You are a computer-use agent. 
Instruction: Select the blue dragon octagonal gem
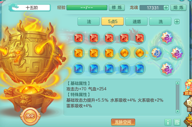point(156,53)
